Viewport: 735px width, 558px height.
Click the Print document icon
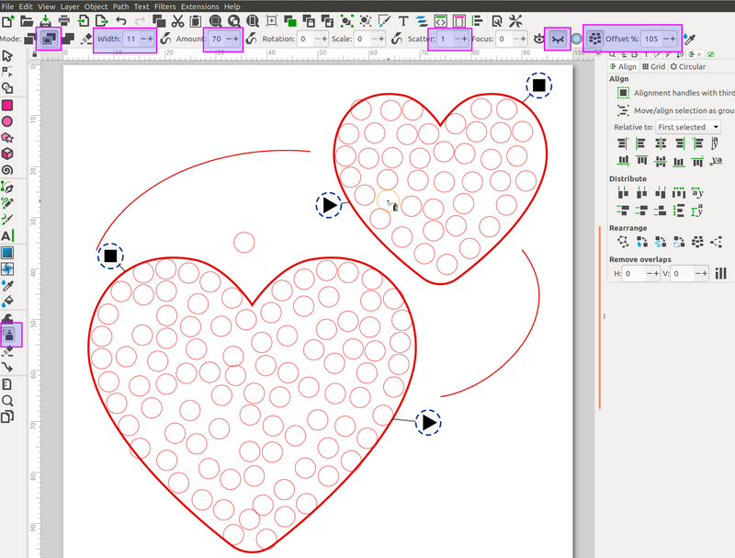(x=63, y=21)
